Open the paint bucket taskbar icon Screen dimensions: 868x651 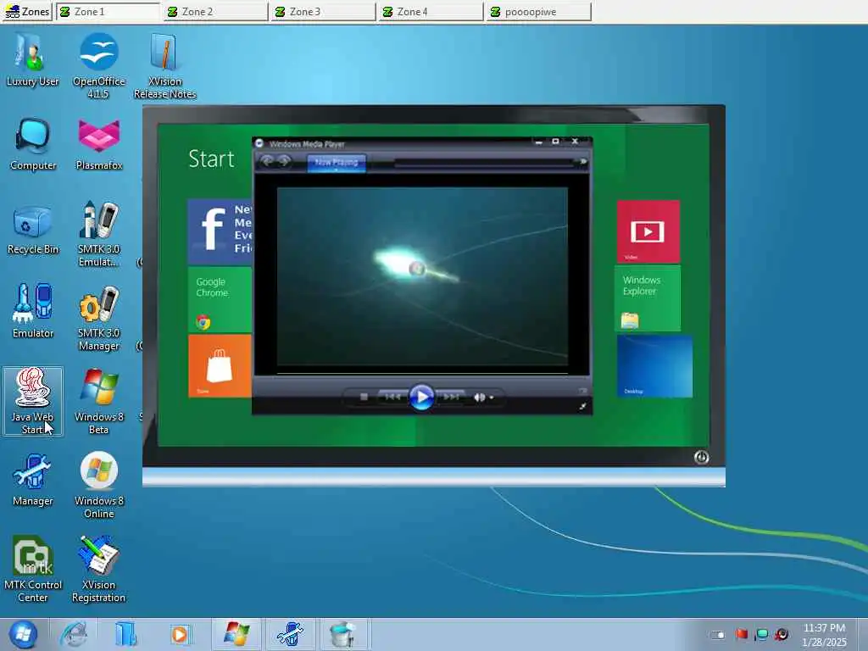pos(342,634)
